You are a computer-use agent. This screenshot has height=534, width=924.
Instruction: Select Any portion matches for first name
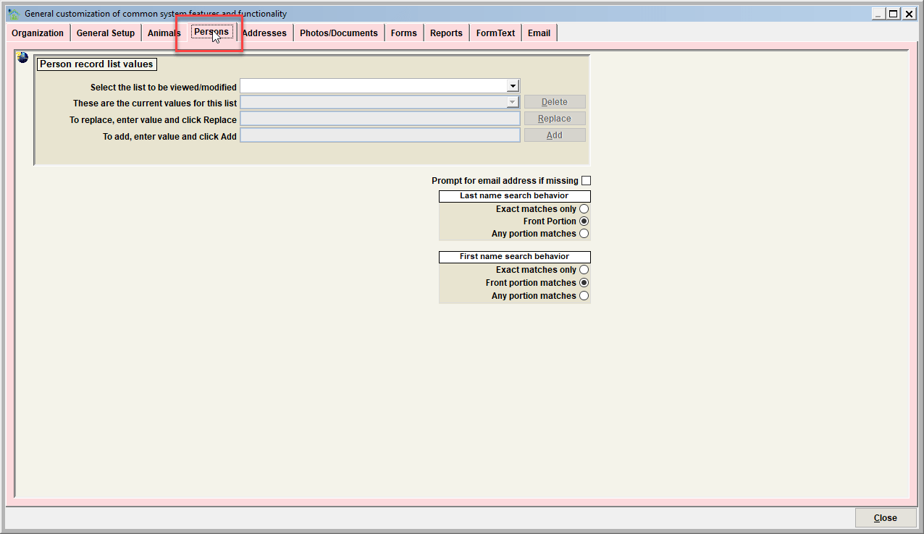tap(584, 296)
